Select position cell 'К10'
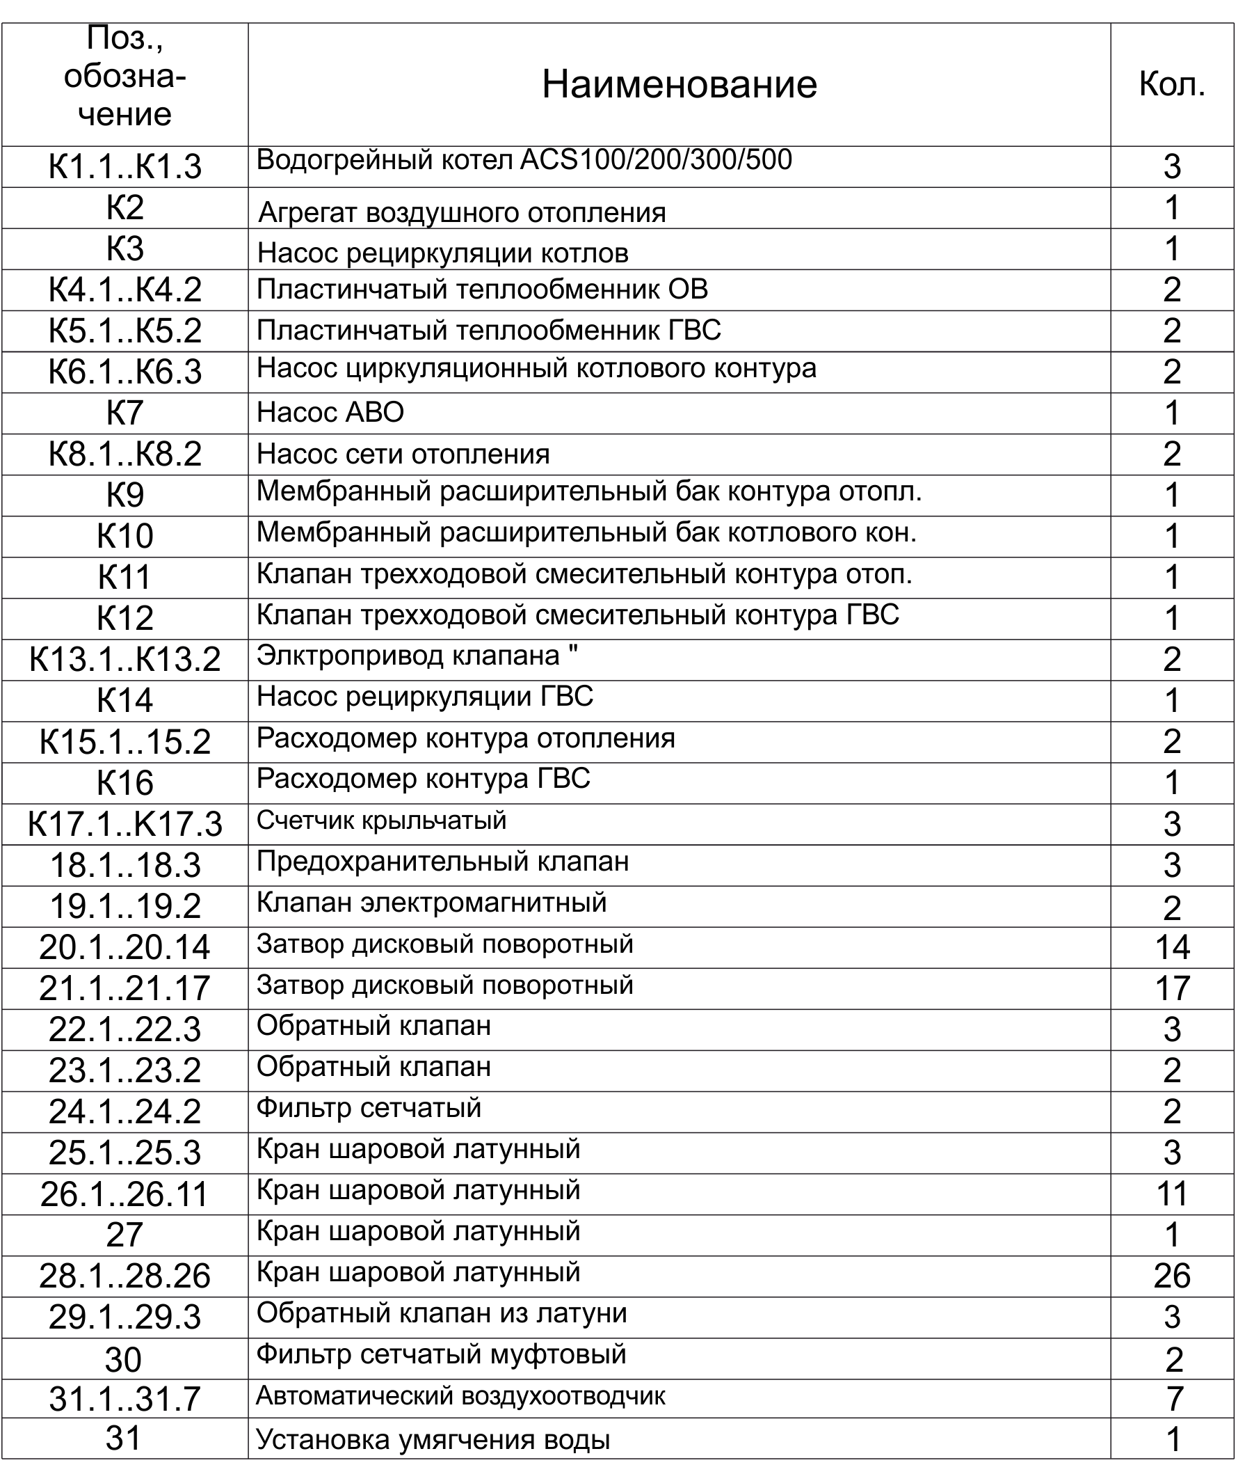 pyautogui.click(x=125, y=536)
